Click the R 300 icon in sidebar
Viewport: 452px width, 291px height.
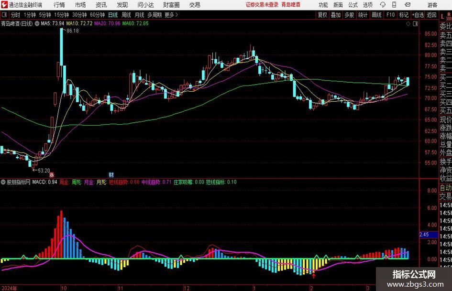[449, 16]
